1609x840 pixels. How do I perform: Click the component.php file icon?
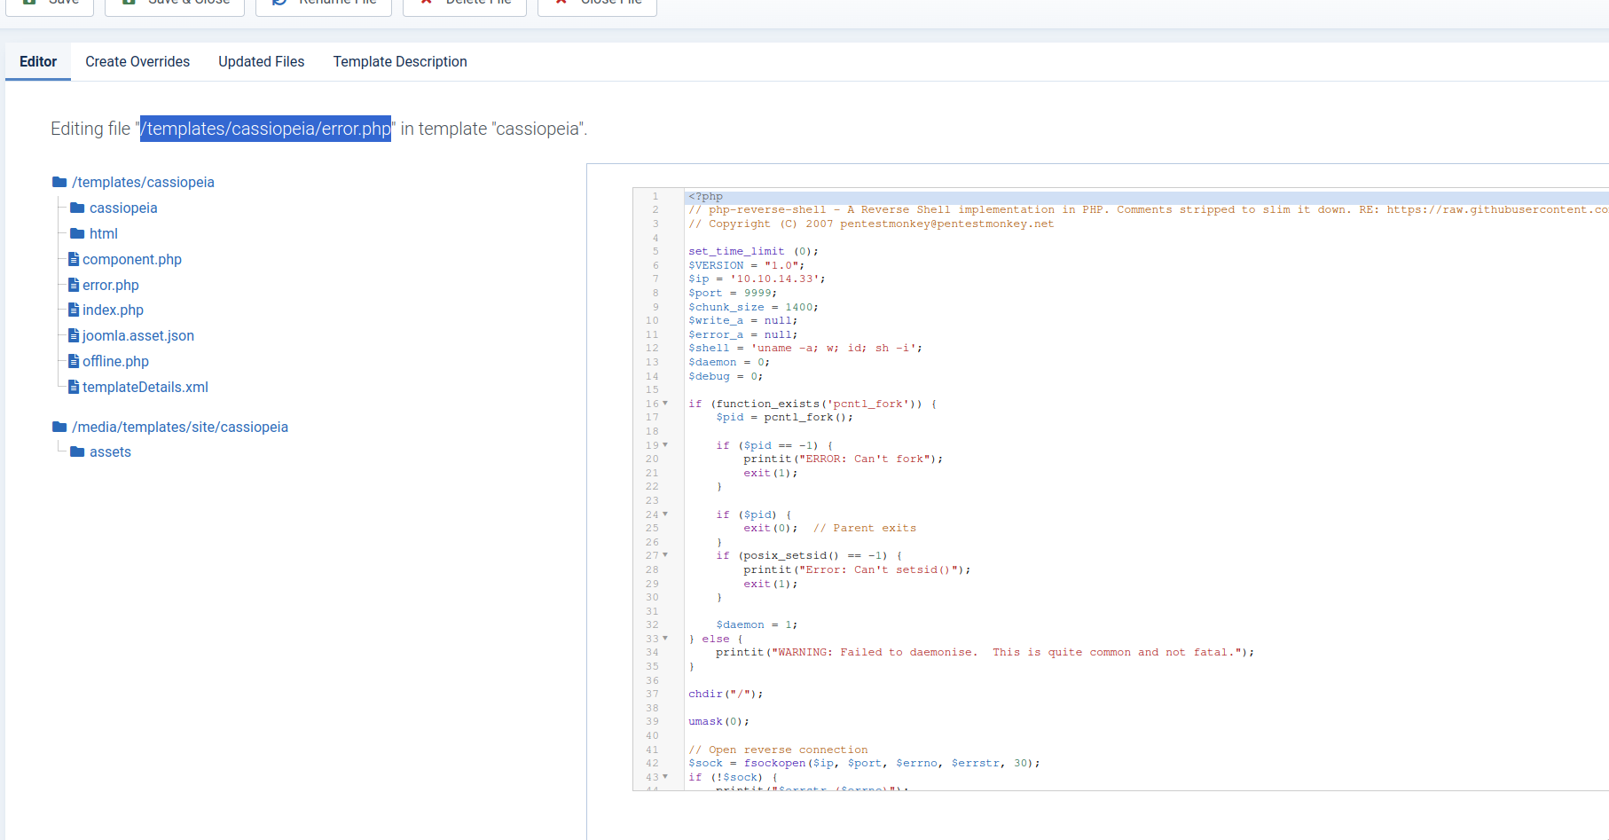(74, 259)
